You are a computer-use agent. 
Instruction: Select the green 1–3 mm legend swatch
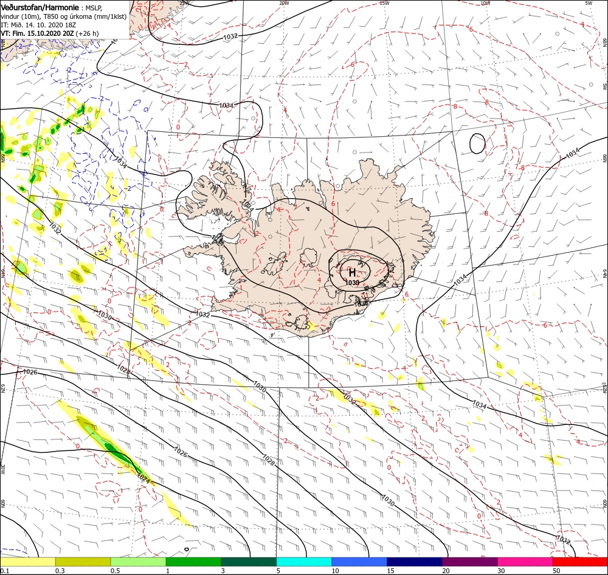coord(193,562)
